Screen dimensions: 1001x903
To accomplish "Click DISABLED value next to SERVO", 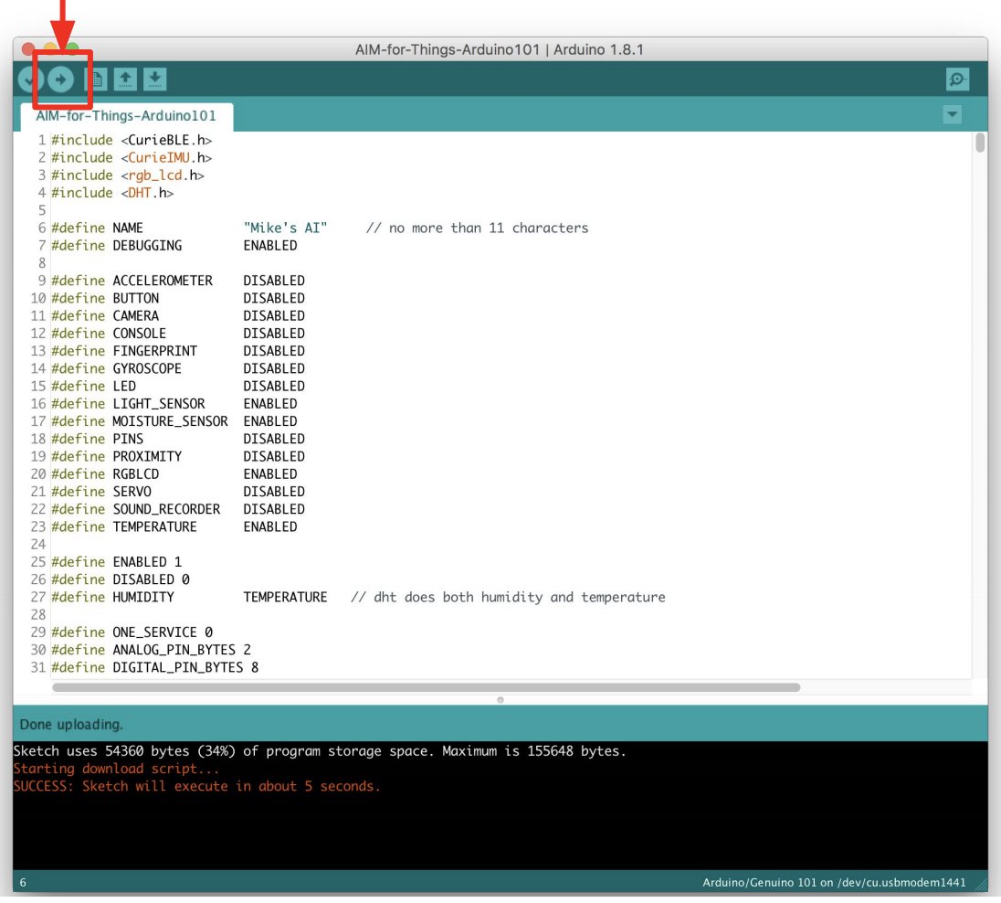I will click(x=274, y=492).
